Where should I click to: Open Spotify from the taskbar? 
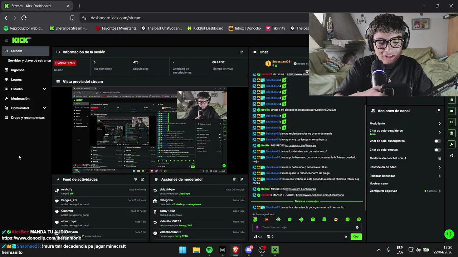tap(209, 250)
